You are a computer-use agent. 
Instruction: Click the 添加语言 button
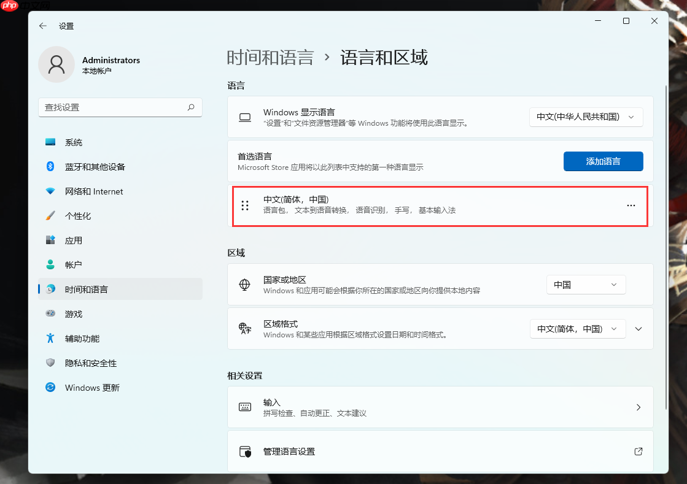point(603,161)
